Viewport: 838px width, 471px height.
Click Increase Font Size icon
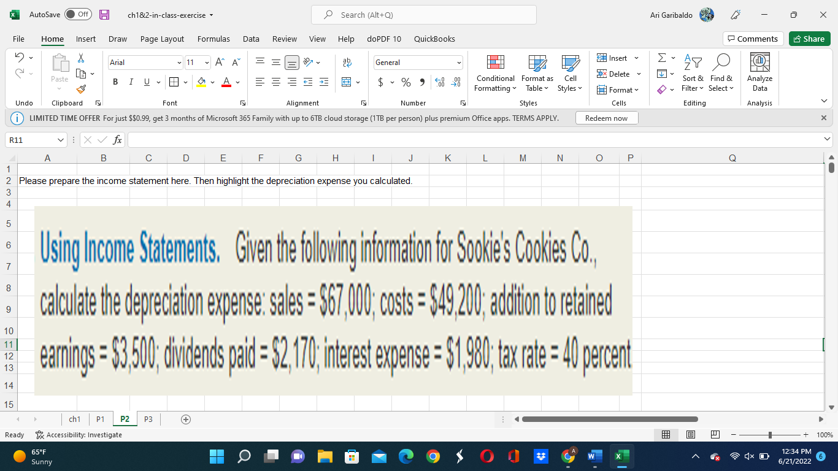(220, 63)
